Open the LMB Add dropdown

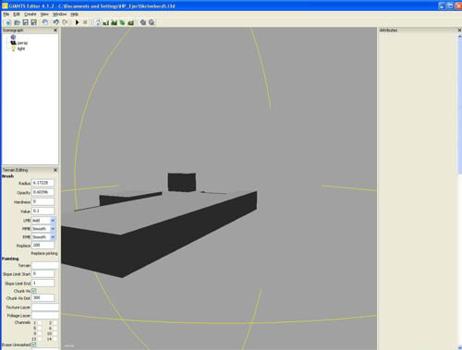click(53, 221)
